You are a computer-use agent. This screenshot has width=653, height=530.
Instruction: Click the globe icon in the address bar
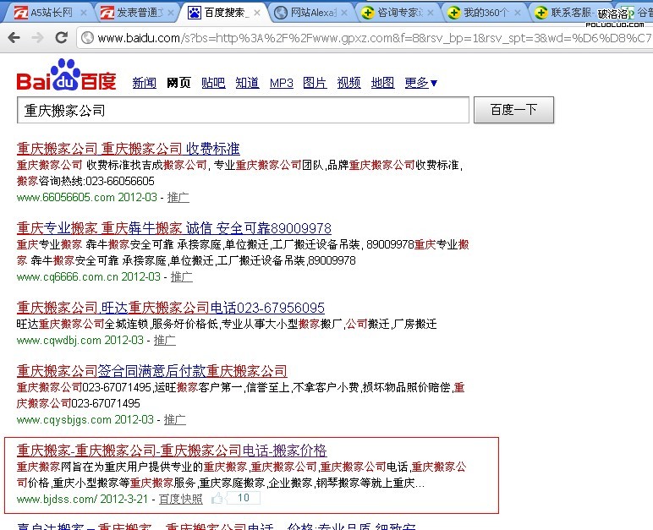pos(87,38)
